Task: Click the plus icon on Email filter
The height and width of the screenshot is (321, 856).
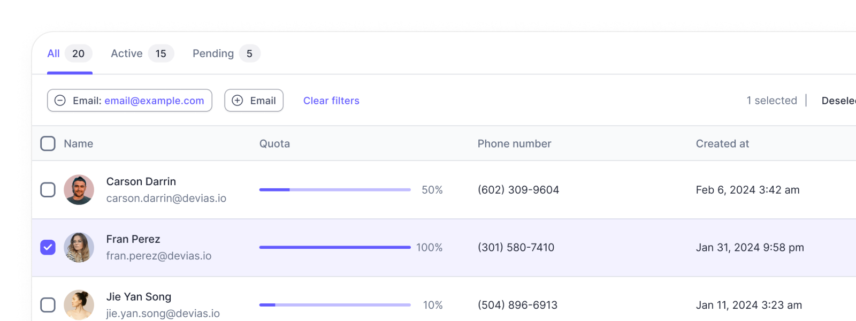Action: pos(238,101)
